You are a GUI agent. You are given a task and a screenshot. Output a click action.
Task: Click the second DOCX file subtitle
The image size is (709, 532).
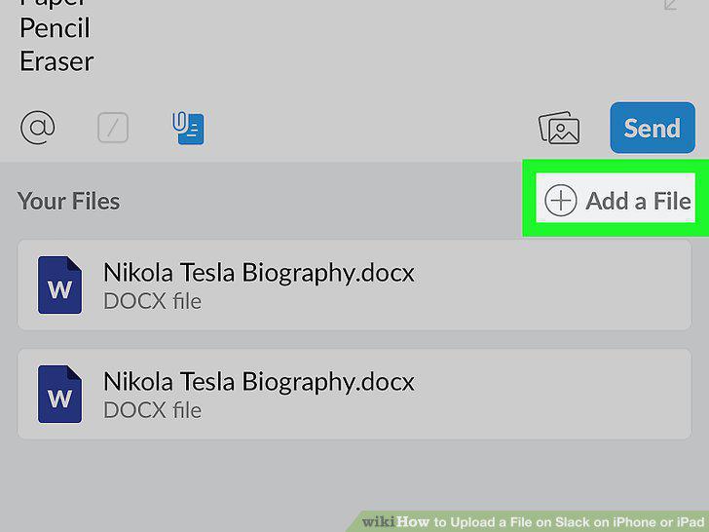(x=152, y=410)
